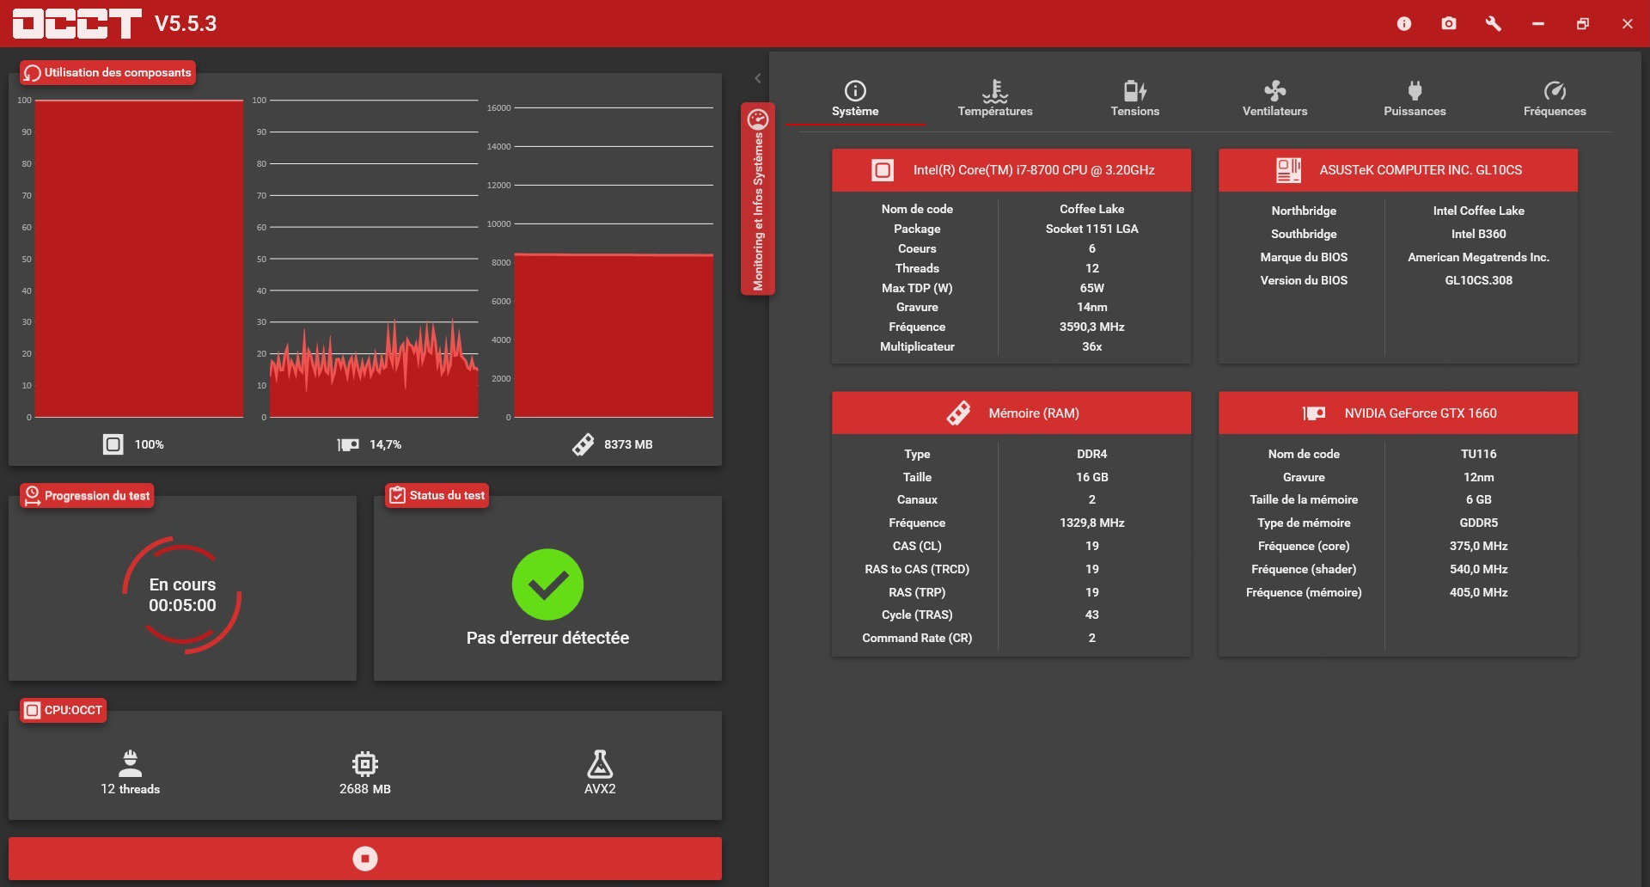Open the Ventilateurs tab
This screenshot has height=887, width=1650.
(x=1275, y=100)
